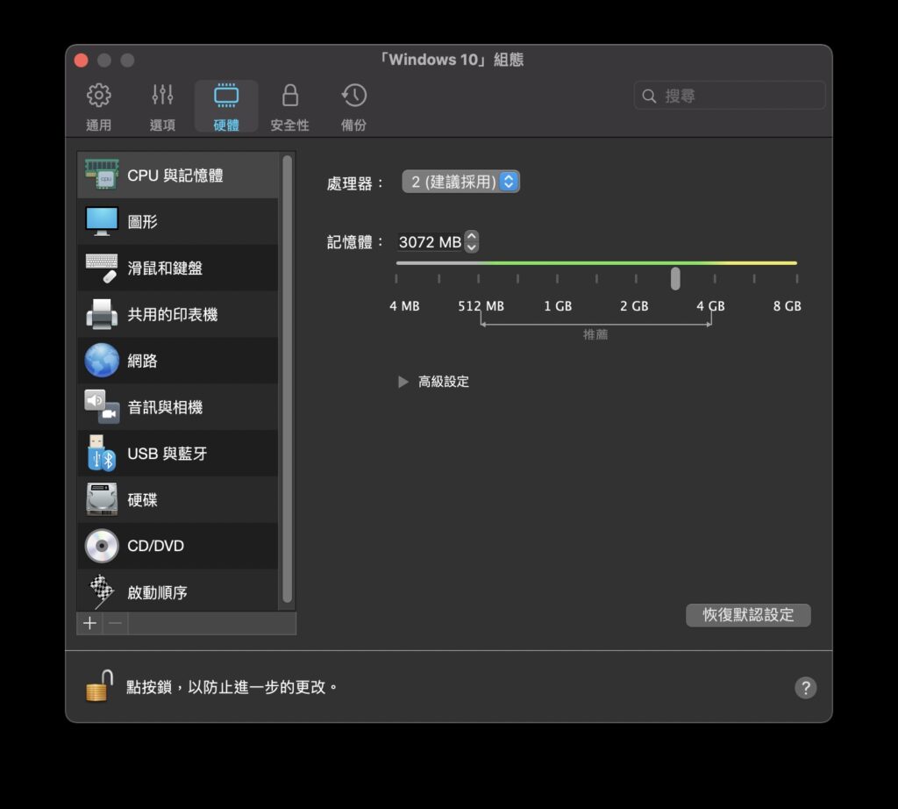Select the 硬碟 hard disk icon
This screenshot has height=809, width=898.
[102, 499]
